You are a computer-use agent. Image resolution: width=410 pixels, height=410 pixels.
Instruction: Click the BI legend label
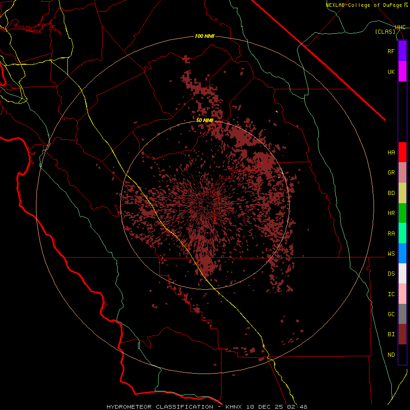pos(391,334)
